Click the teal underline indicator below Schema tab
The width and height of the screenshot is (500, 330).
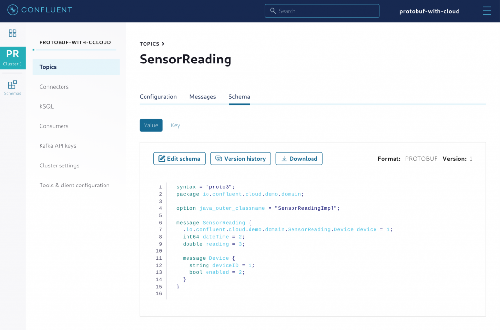(239, 103)
